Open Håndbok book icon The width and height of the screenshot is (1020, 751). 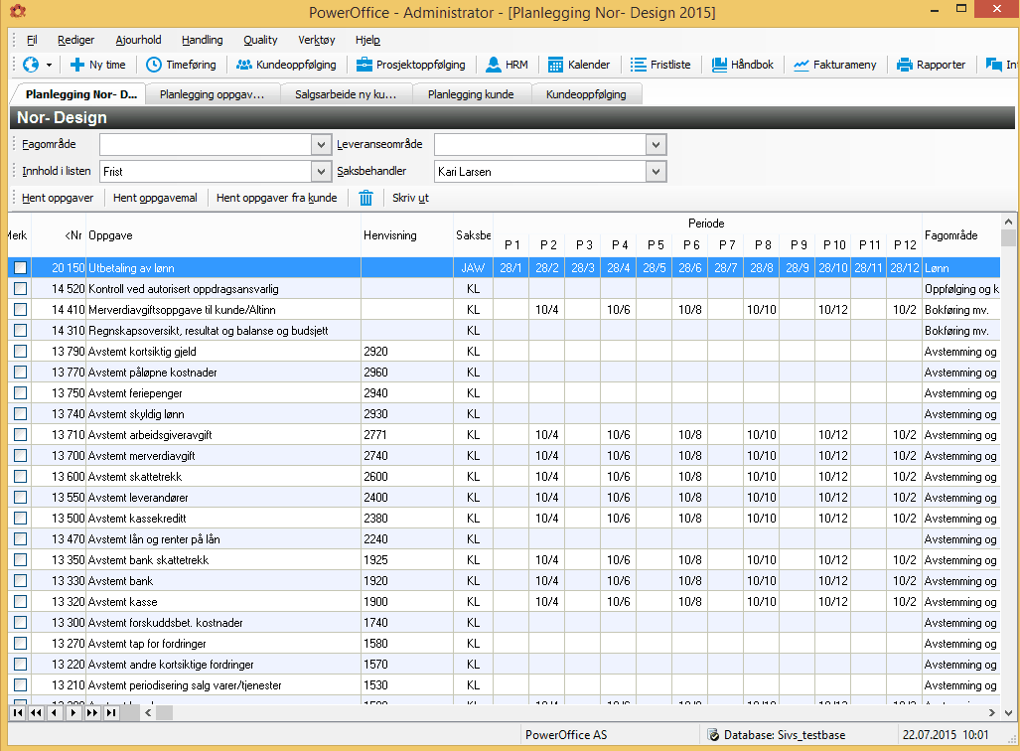719,65
